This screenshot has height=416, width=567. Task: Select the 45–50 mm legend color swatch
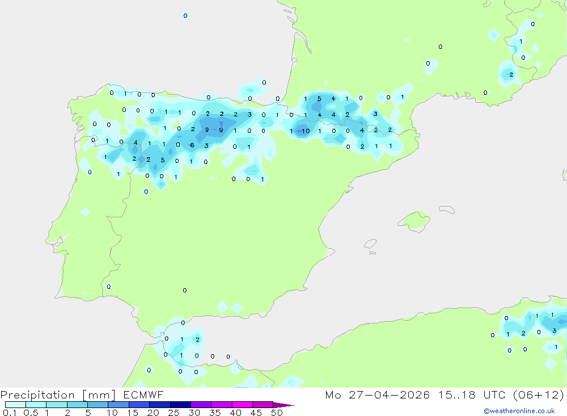(263, 405)
